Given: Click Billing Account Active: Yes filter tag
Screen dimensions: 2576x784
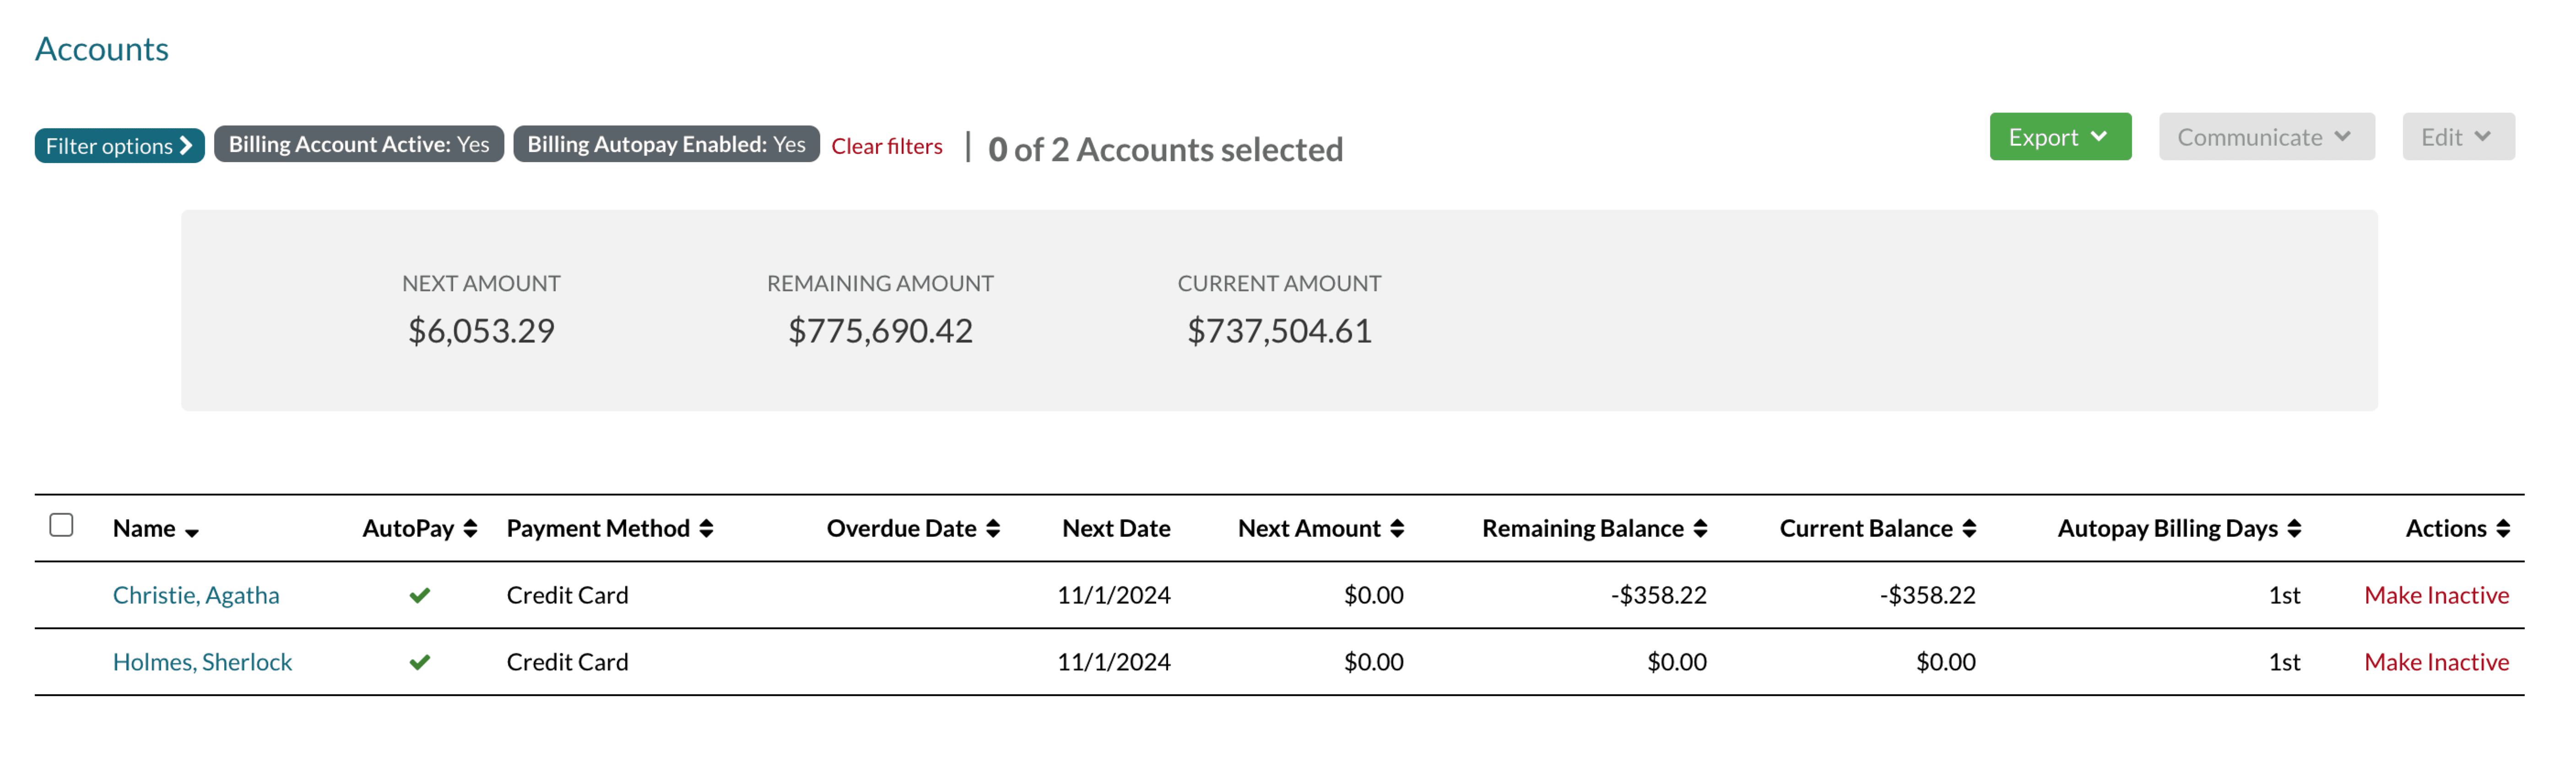Looking at the screenshot, I should point(358,144).
